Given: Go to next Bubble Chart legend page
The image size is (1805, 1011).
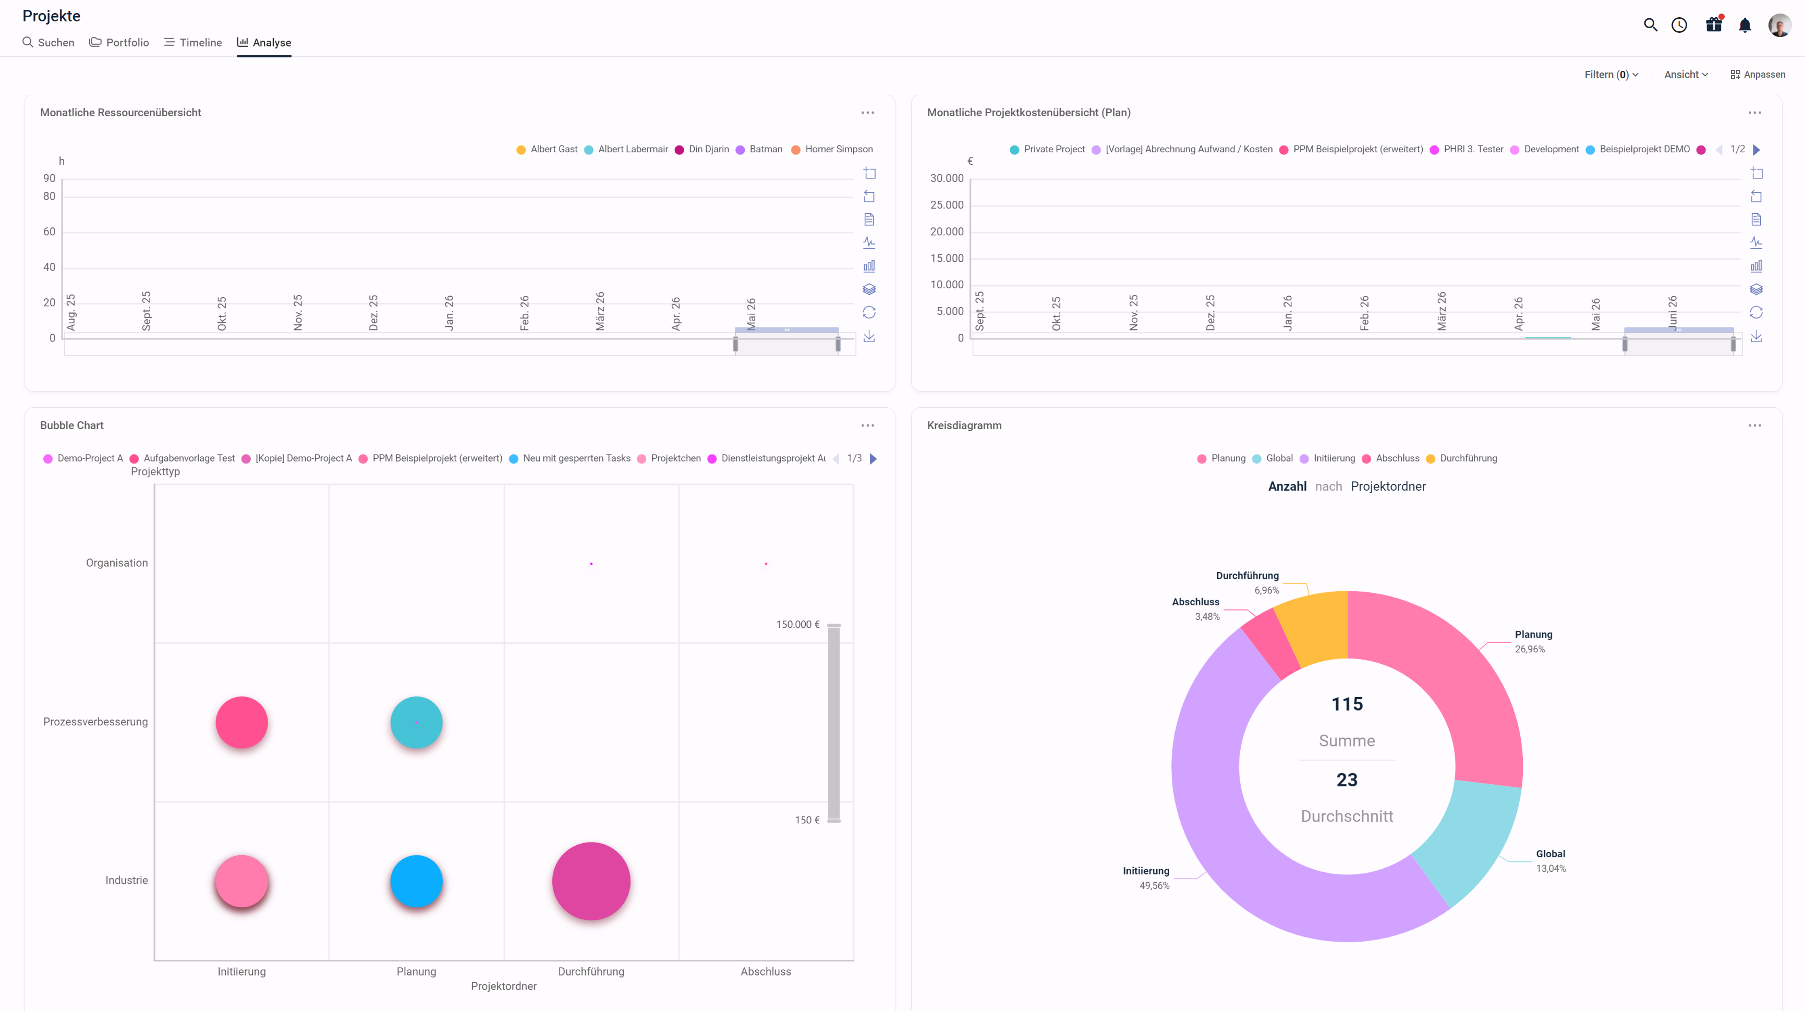Looking at the screenshot, I should pos(873,459).
